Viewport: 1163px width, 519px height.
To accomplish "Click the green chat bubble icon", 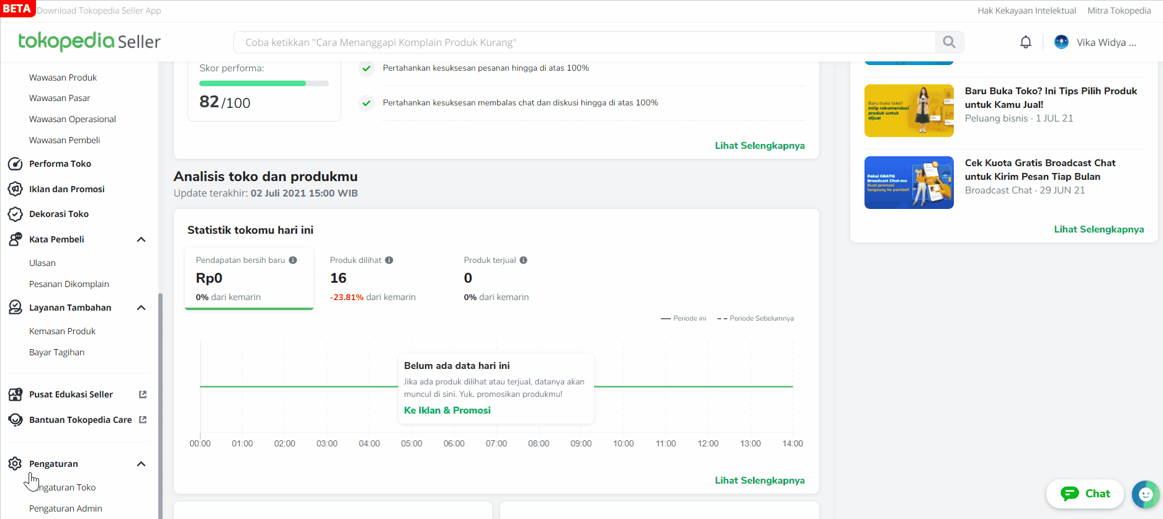I will point(1070,494).
